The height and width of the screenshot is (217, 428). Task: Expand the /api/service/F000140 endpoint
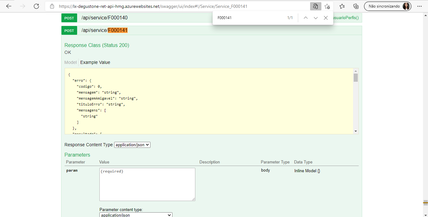104,18
